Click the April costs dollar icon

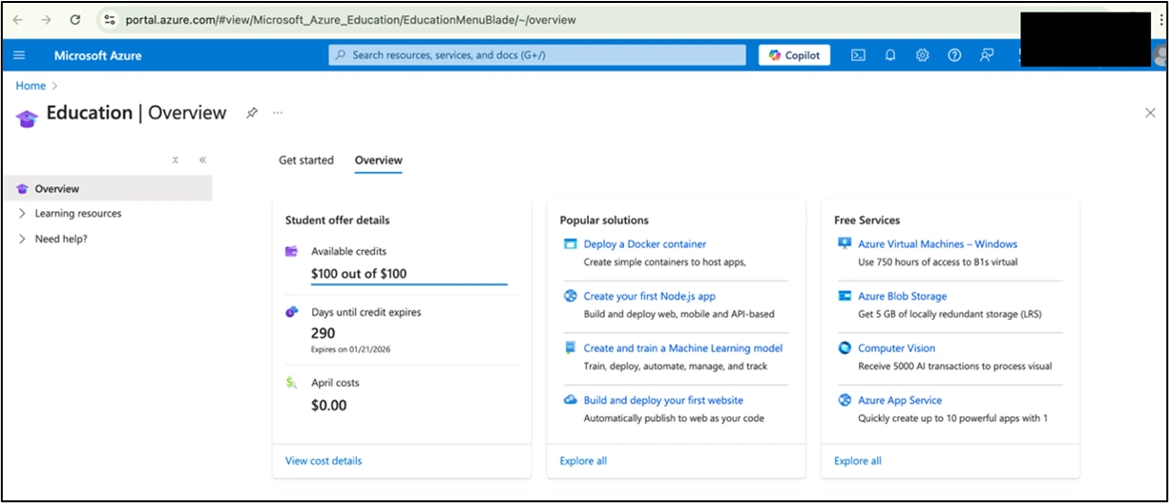[x=292, y=383]
